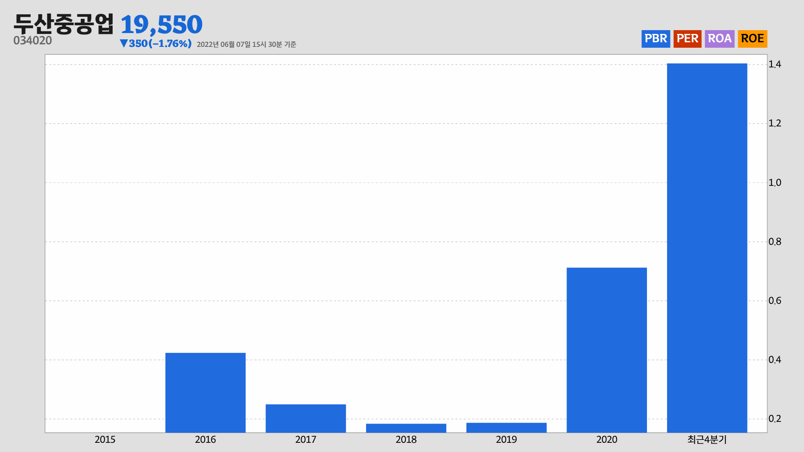The width and height of the screenshot is (804, 452).
Task: Click the 2018 bar in chart
Action: [406, 428]
